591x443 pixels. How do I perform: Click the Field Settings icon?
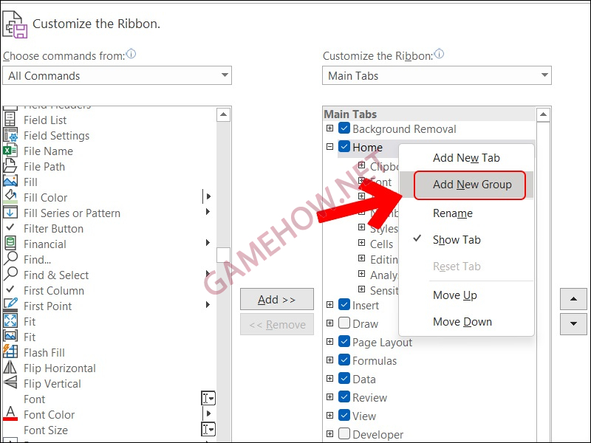[10, 135]
